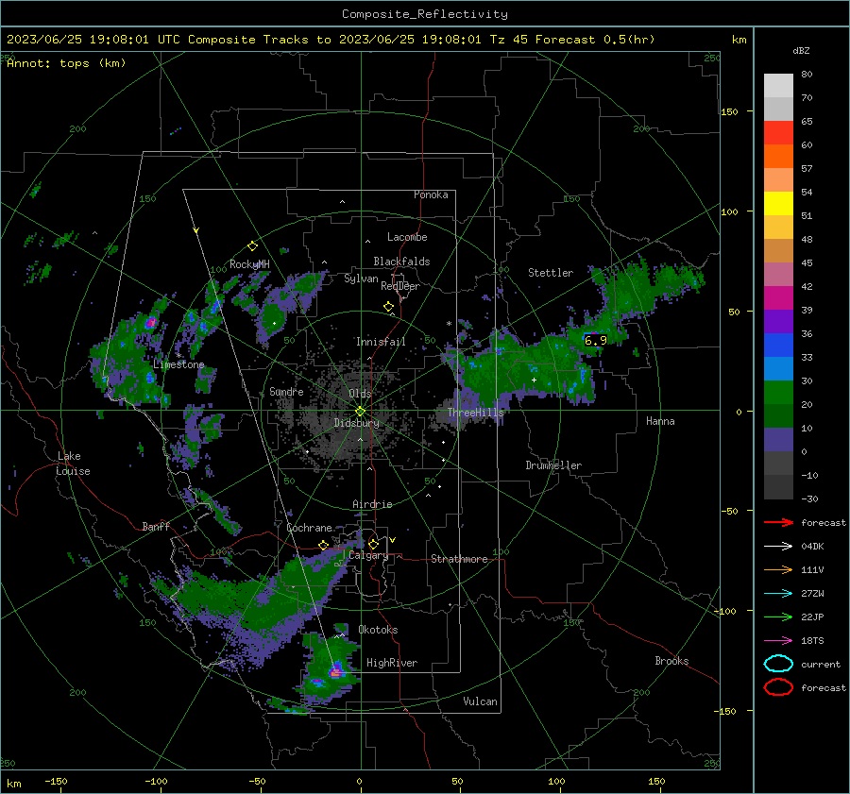Click the Composite_Reflectivity title

pos(425,14)
